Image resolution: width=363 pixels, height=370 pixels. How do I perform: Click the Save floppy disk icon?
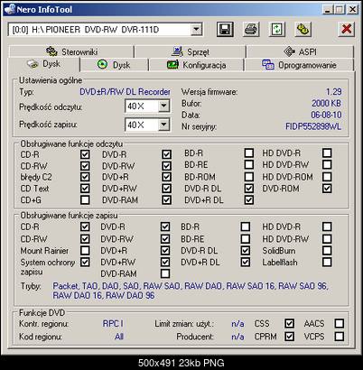[225, 30]
